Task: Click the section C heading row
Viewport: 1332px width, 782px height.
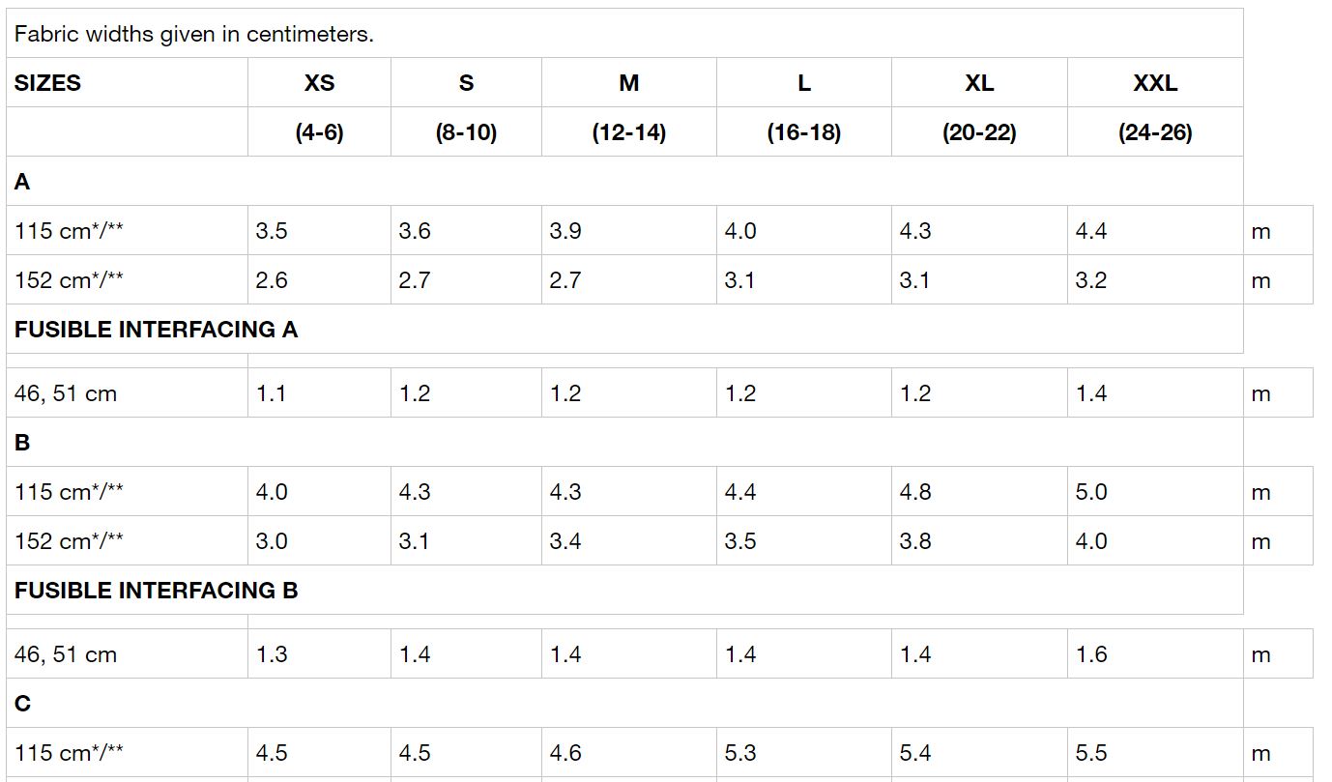Action: 22,704
